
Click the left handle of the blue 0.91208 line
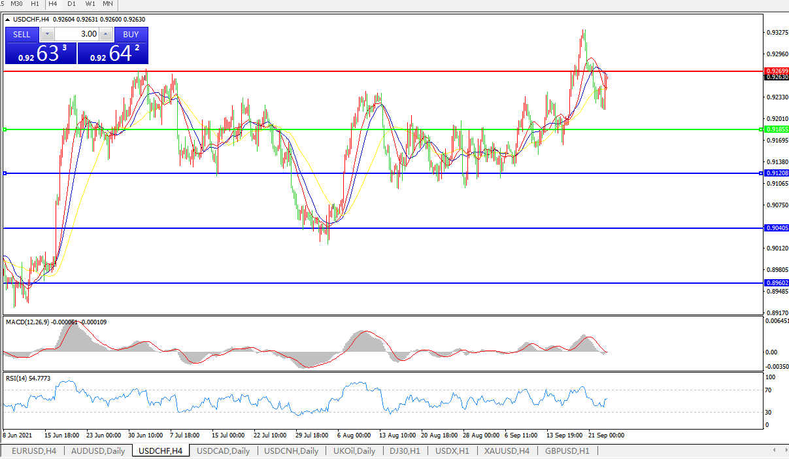click(5, 173)
